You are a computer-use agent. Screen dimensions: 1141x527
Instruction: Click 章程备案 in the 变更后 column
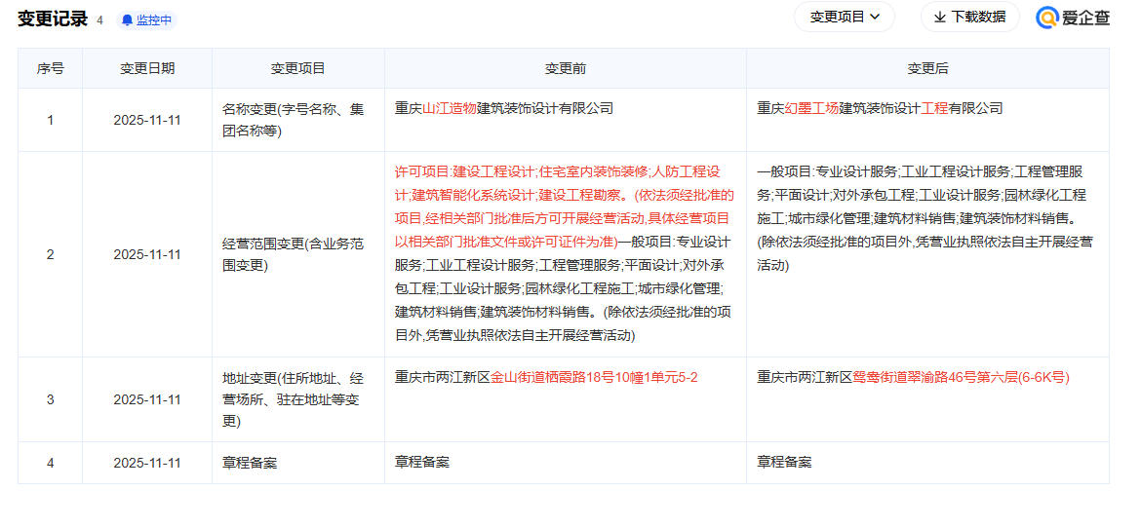pos(784,463)
